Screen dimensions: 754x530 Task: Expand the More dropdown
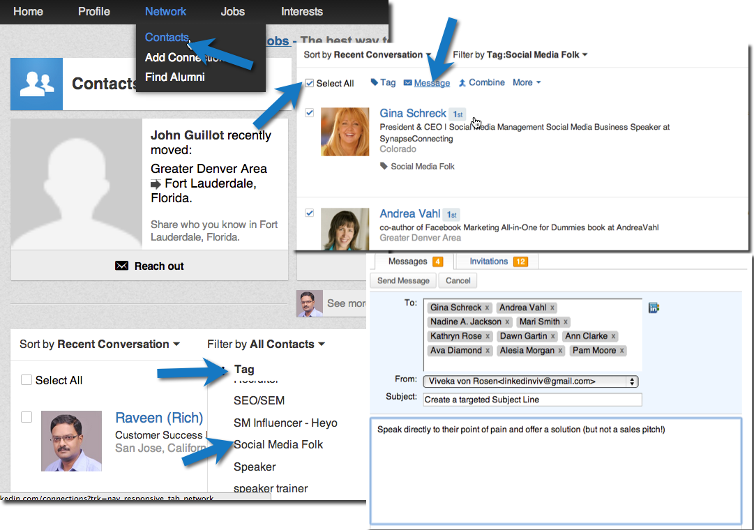point(527,83)
